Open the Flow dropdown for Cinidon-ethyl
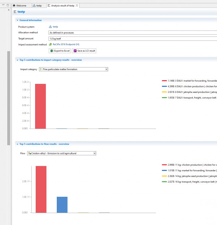This screenshot has width=217, height=225. tap(61, 153)
